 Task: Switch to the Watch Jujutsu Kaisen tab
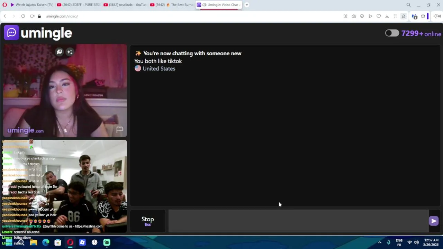click(31, 5)
